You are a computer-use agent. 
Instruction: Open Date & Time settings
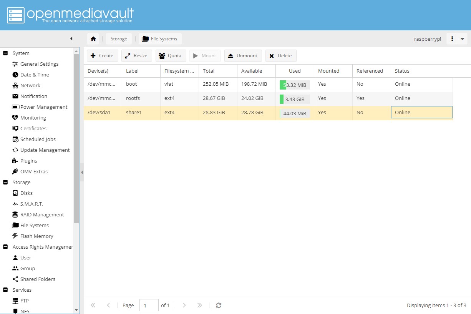pyautogui.click(x=35, y=75)
